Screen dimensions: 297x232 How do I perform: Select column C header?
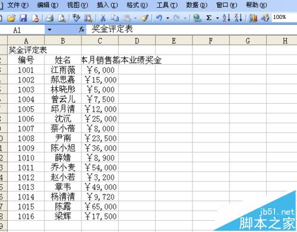[100, 40]
